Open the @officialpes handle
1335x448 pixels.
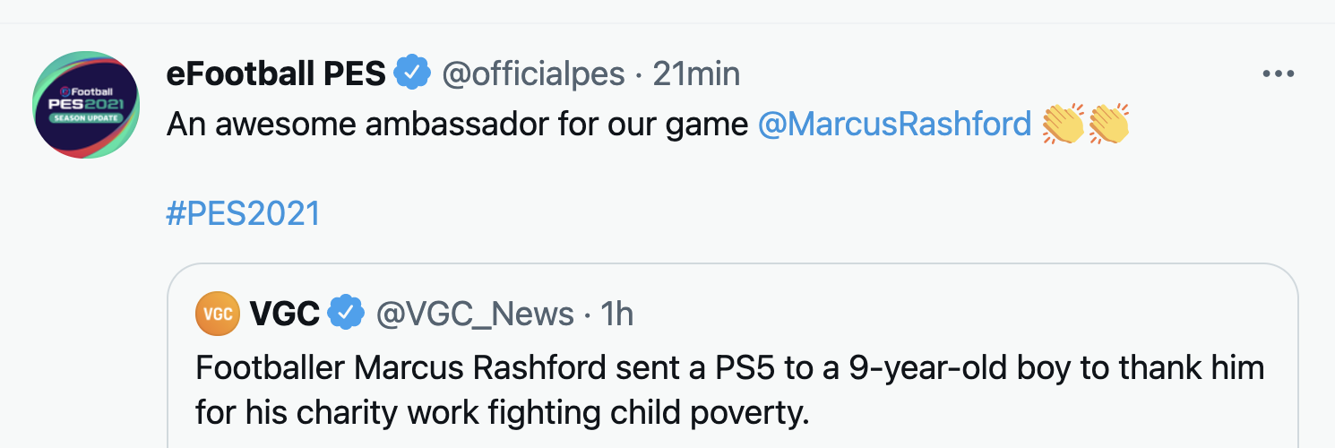[x=533, y=73]
